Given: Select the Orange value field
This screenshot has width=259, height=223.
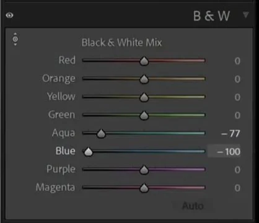Looking at the screenshot, I should 237,79.
